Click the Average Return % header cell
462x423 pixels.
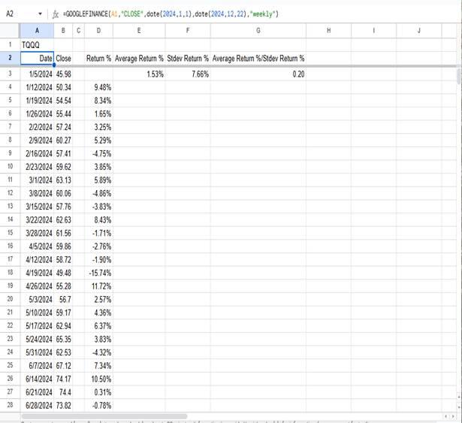tap(139, 59)
